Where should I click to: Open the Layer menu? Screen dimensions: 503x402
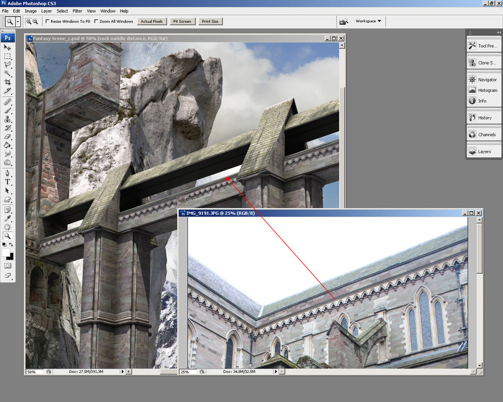46,11
